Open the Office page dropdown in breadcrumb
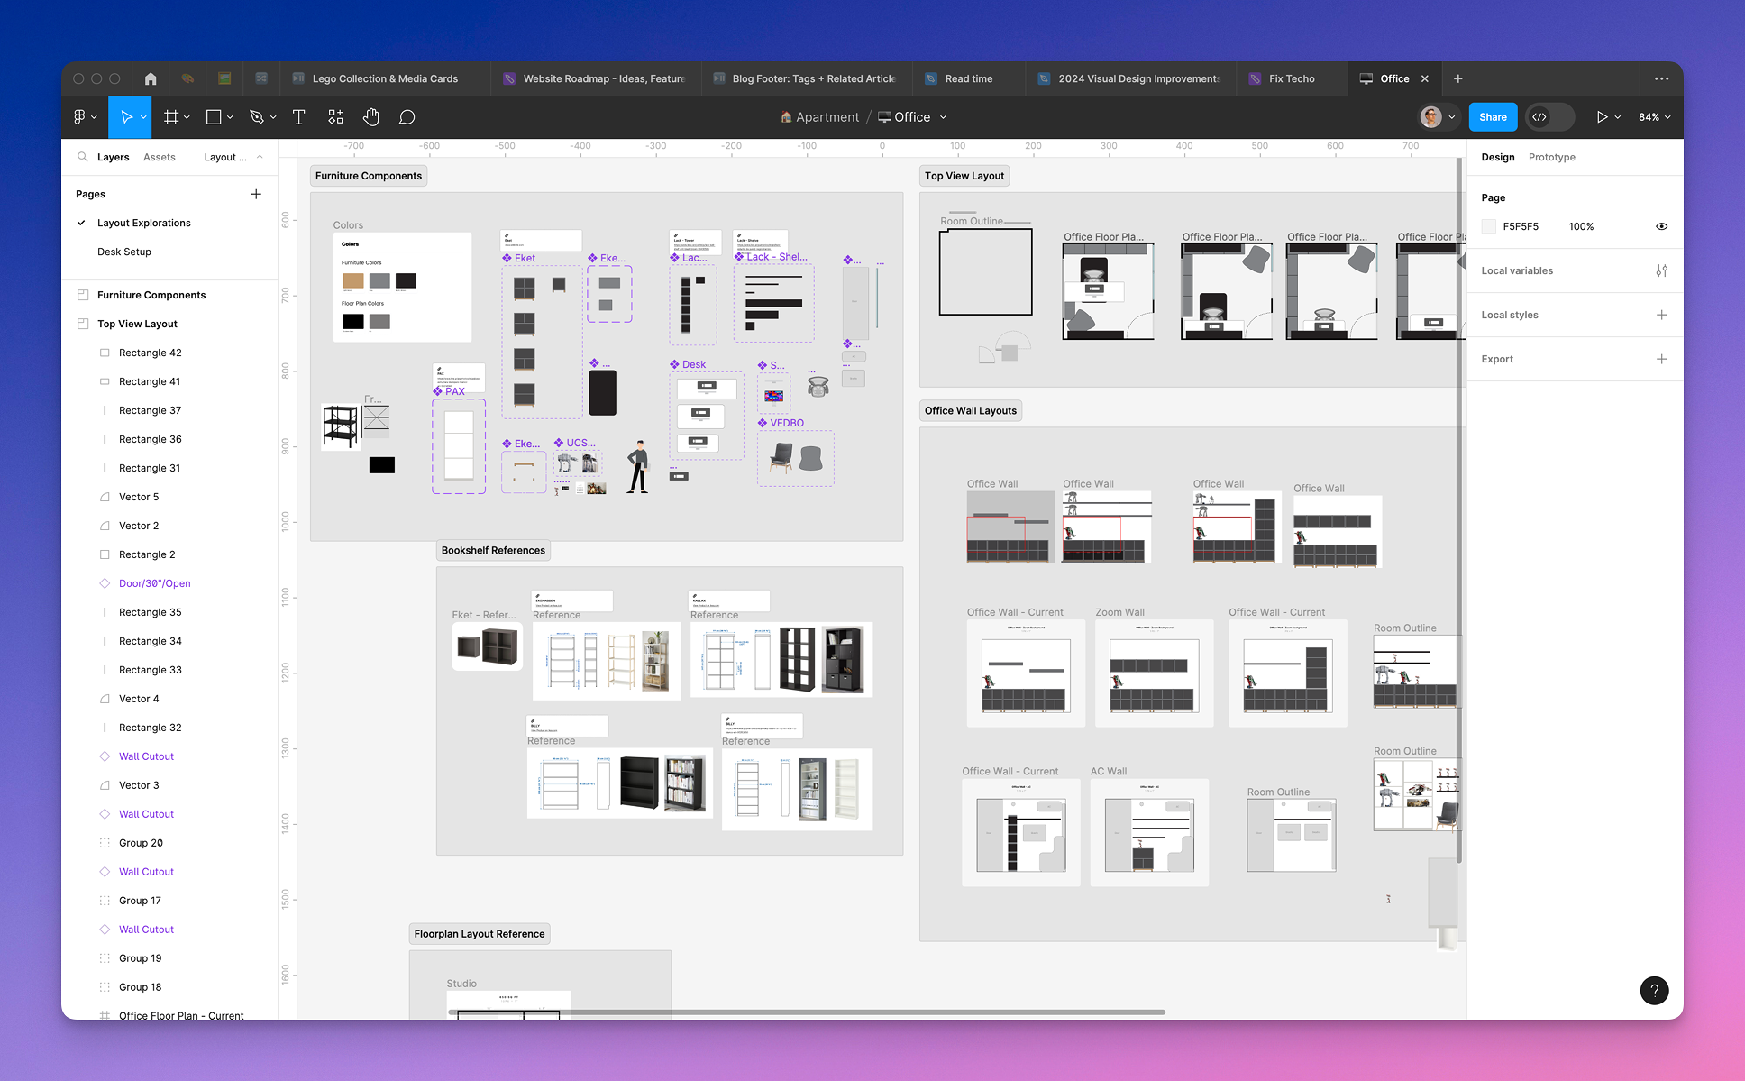Image resolution: width=1745 pixels, height=1081 pixels. [x=943, y=116]
